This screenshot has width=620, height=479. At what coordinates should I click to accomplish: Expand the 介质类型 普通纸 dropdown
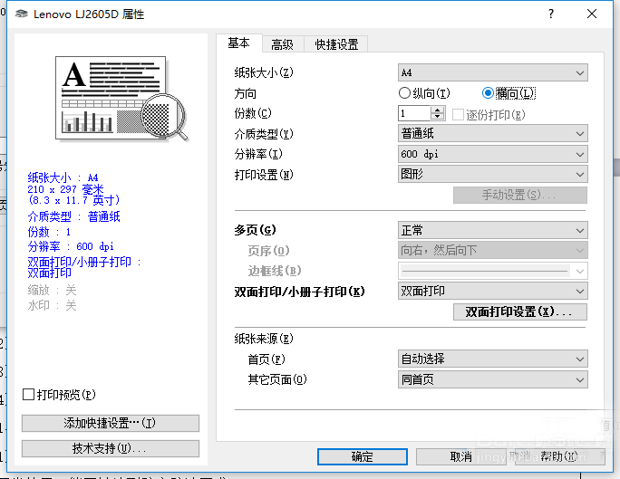[493, 133]
